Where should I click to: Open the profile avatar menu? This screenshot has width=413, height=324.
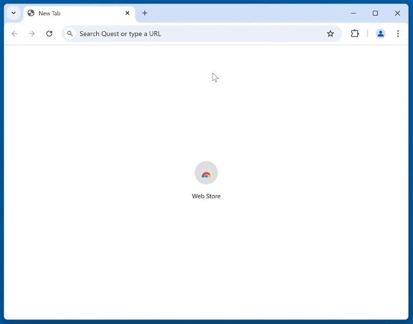[x=381, y=33]
